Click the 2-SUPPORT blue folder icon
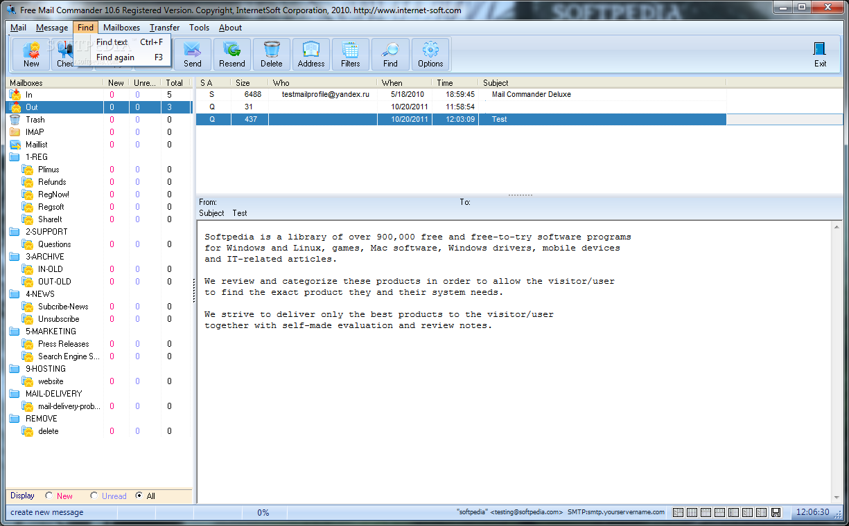The image size is (849, 526). click(x=15, y=232)
